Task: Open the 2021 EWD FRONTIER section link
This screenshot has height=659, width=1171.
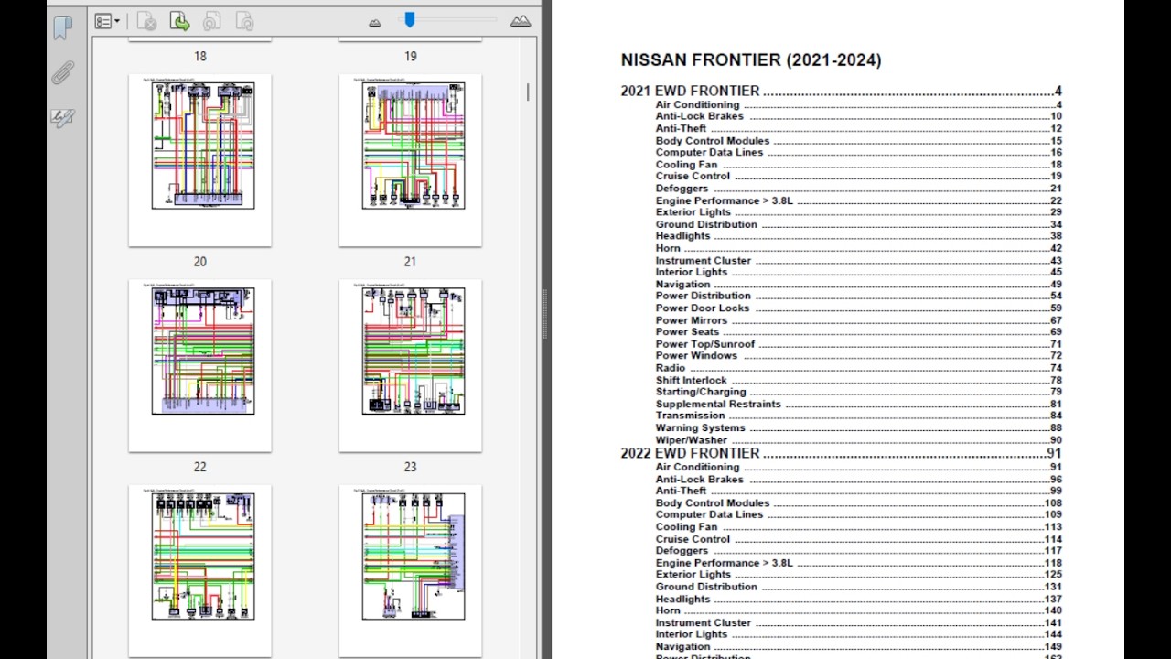Action: (841, 91)
